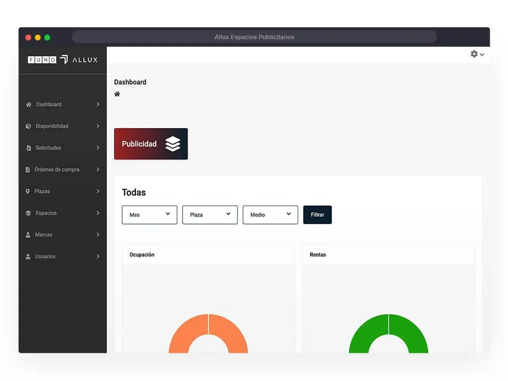Open the Medio dropdown filter

tap(270, 215)
